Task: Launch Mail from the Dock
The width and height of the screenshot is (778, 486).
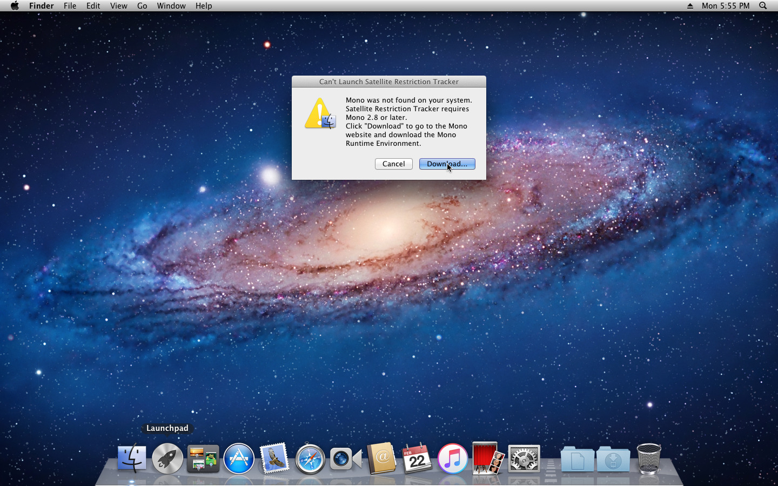Action: click(274, 458)
